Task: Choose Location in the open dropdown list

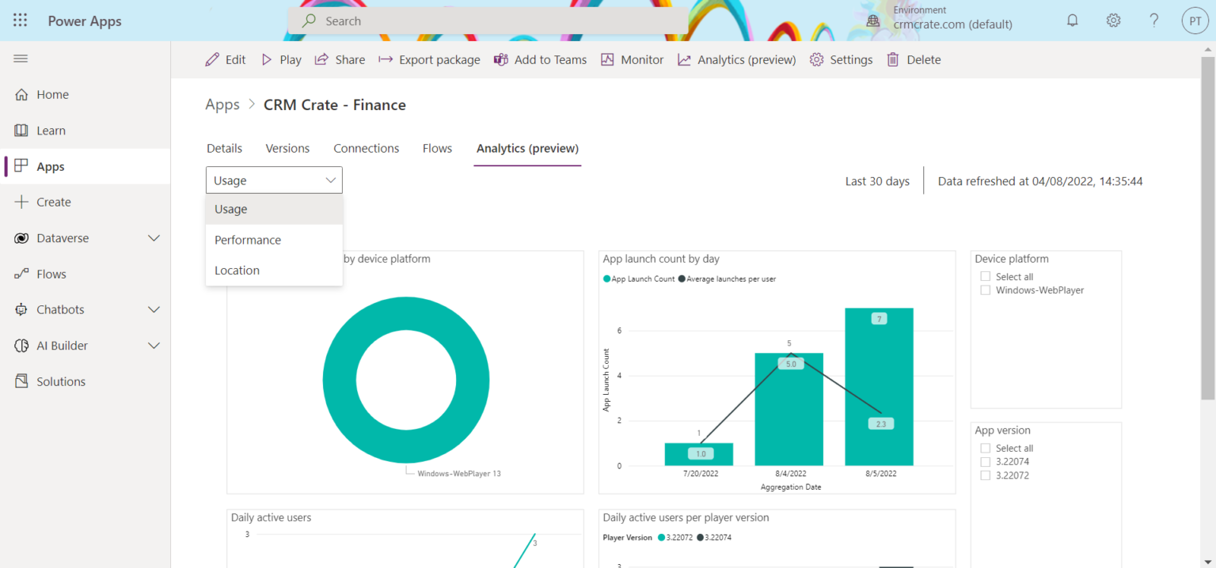Action: point(237,270)
